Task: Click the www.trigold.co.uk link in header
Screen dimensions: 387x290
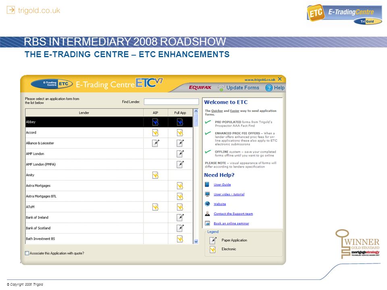Action: pyautogui.click(x=260, y=80)
